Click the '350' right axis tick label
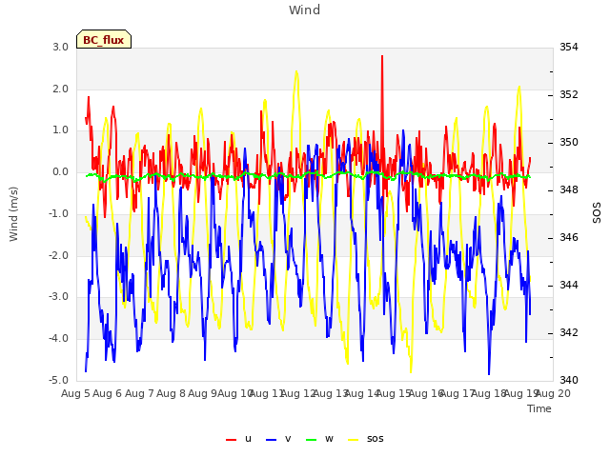Screen dimensions: 610x457 569,143
